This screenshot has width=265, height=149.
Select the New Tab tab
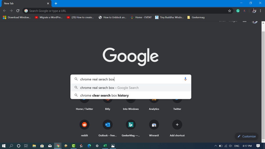point(26,4)
